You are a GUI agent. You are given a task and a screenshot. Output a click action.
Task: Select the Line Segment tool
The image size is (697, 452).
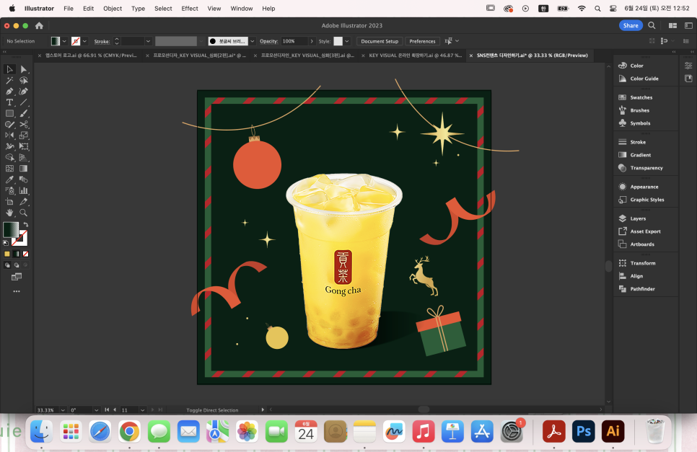click(x=24, y=102)
